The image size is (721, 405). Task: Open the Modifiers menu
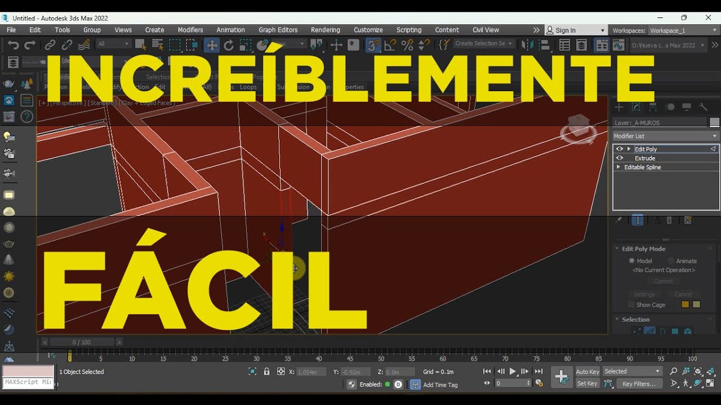[x=190, y=30]
